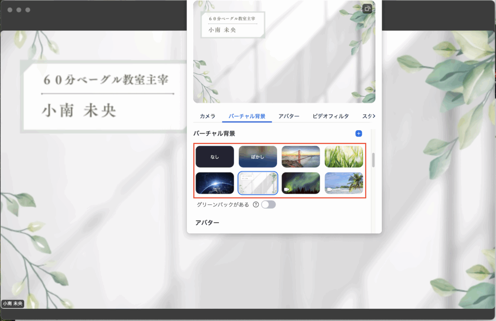The image size is (496, 321).
Task: Choose the ぼかし blur background
Action: coord(258,156)
